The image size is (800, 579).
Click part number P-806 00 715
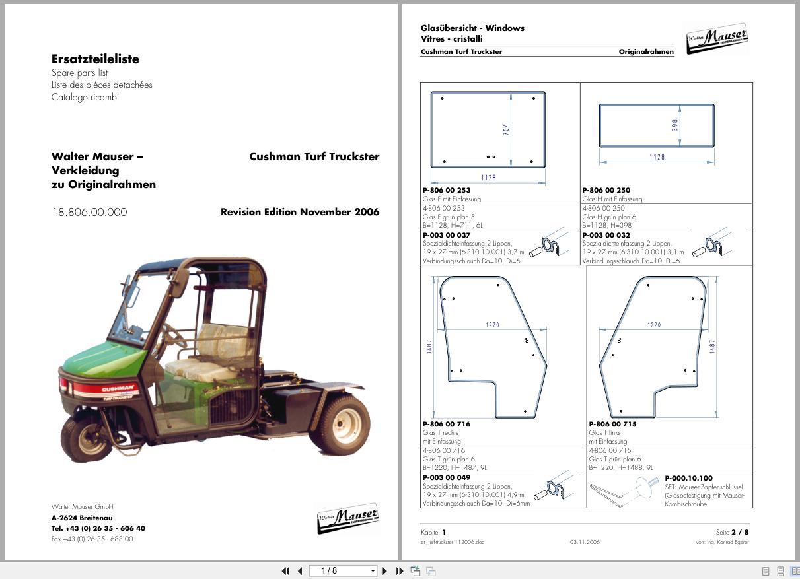613,424
